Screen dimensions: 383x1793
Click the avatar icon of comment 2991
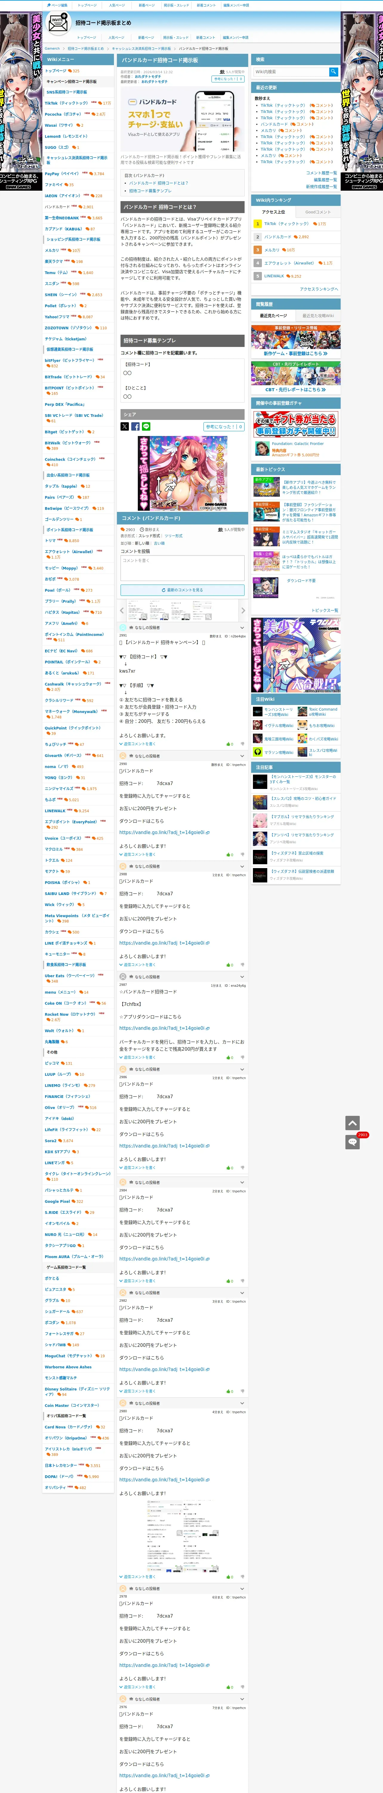point(123,627)
